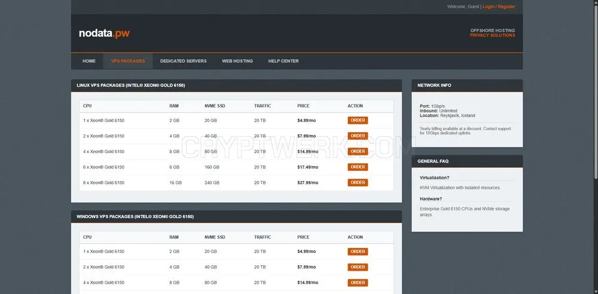Click the Linux table NVME SSD column header
The height and width of the screenshot is (294, 598).
pos(215,106)
